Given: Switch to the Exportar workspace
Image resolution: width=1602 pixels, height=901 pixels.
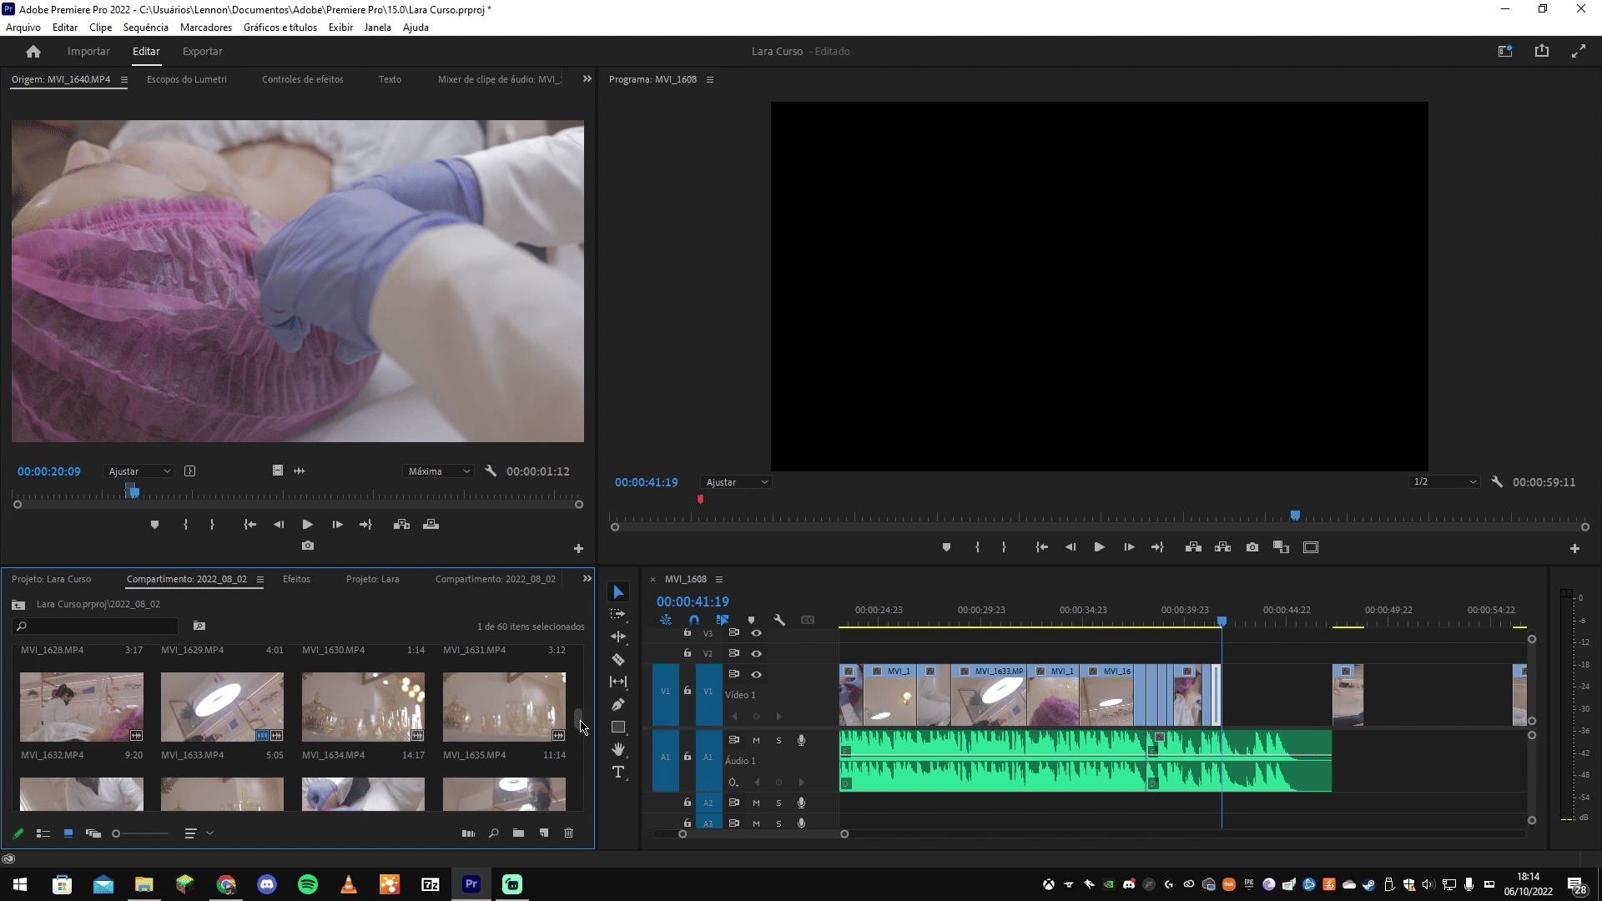Looking at the screenshot, I should [x=202, y=51].
